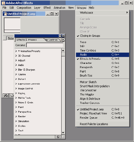134x142 pixels.
Task: Choose Motion Sketch from the Window menu
Action: pyautogui.click(x=103, y=82)
